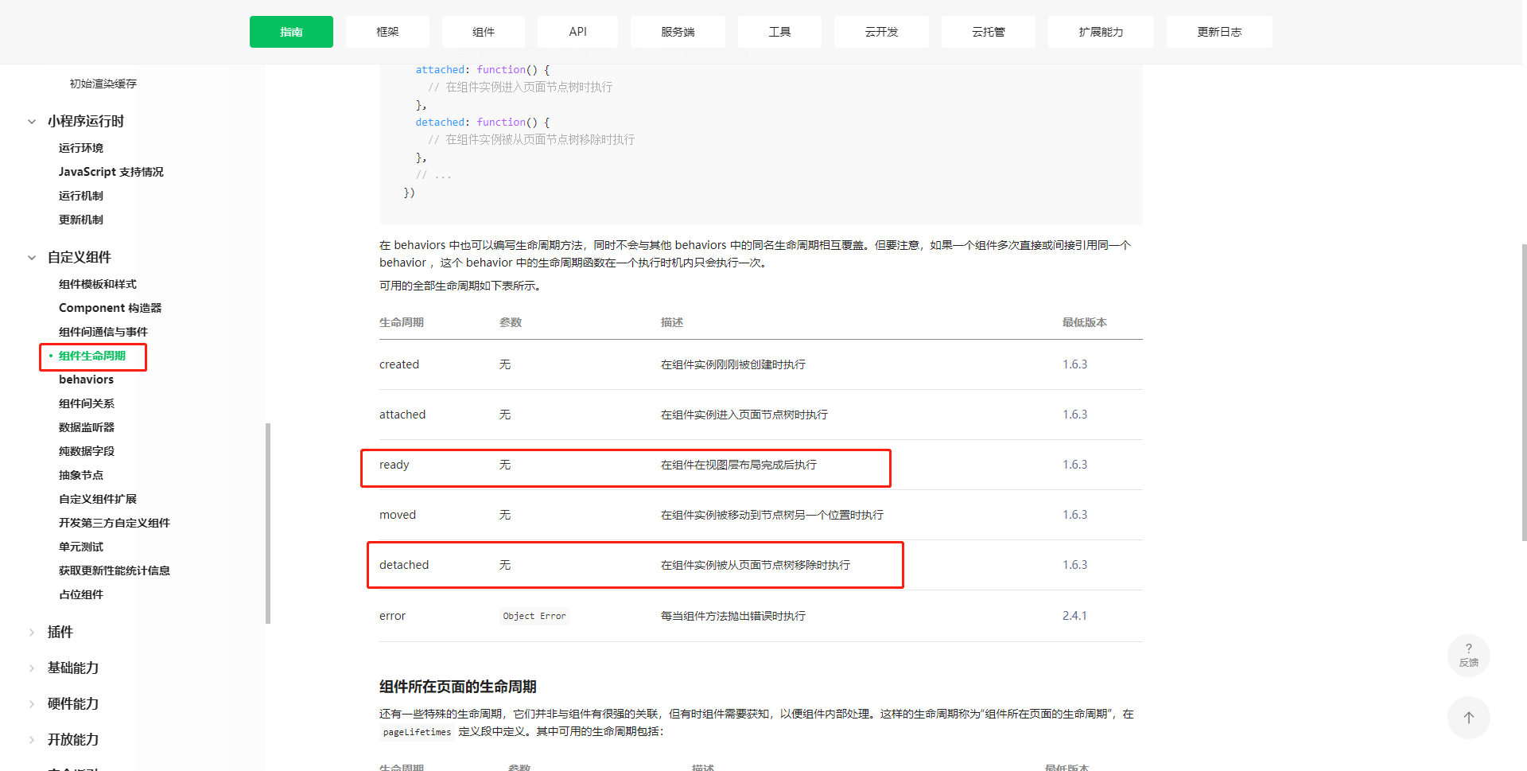Open 组件间通信与事件 page
1527x771 pixels.
(103, 332)
